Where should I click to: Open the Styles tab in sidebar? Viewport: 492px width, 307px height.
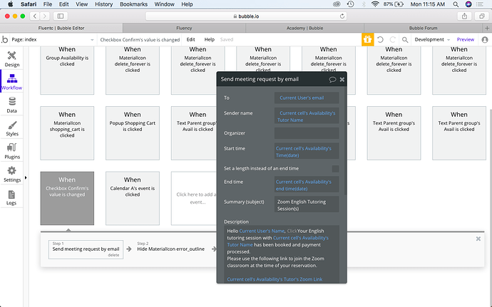[x=11, y=128]
